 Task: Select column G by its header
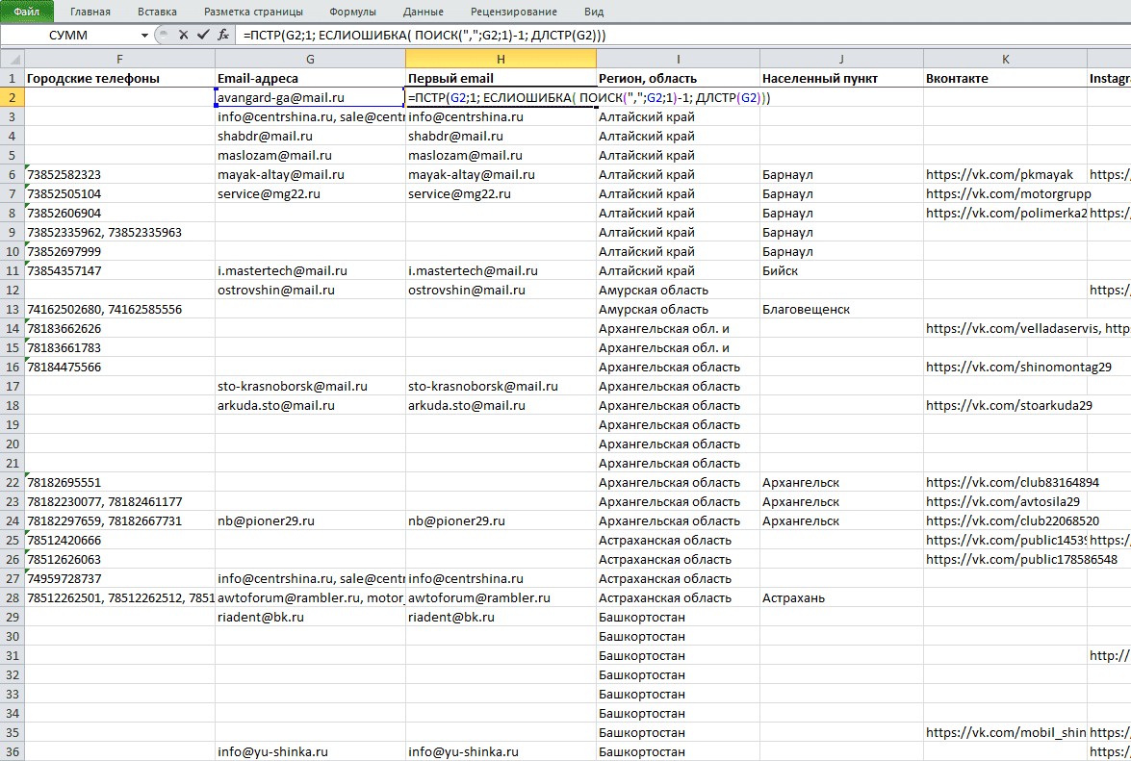(x=310, y=59)
